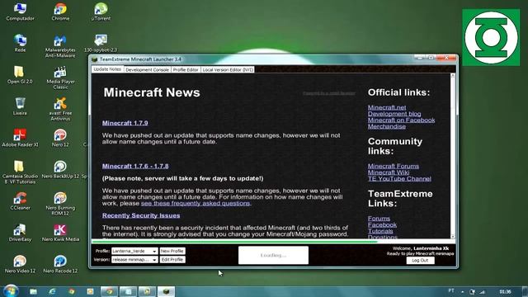
Task: Click the PT language indicator in tray
Action: (451, 290)
